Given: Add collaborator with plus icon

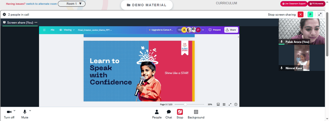Looking at the screenshot, I should click(x=203, y=30).
